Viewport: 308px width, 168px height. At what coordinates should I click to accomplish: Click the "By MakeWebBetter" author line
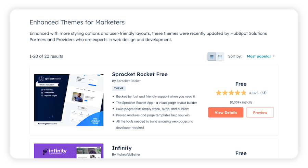126,155
